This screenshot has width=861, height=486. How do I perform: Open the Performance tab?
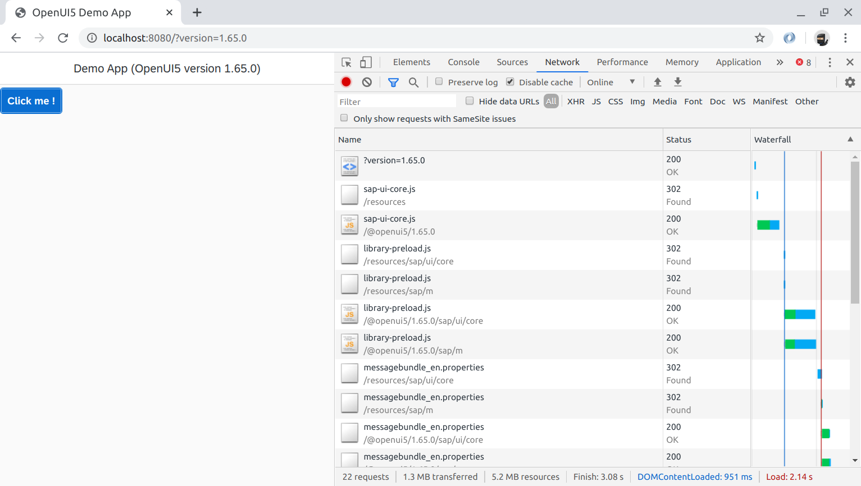pyautogui.click(x=622, y=62)
